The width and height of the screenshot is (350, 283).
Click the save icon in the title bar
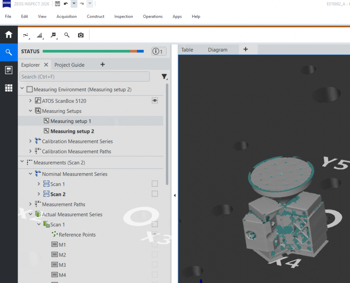coord(57,3)
